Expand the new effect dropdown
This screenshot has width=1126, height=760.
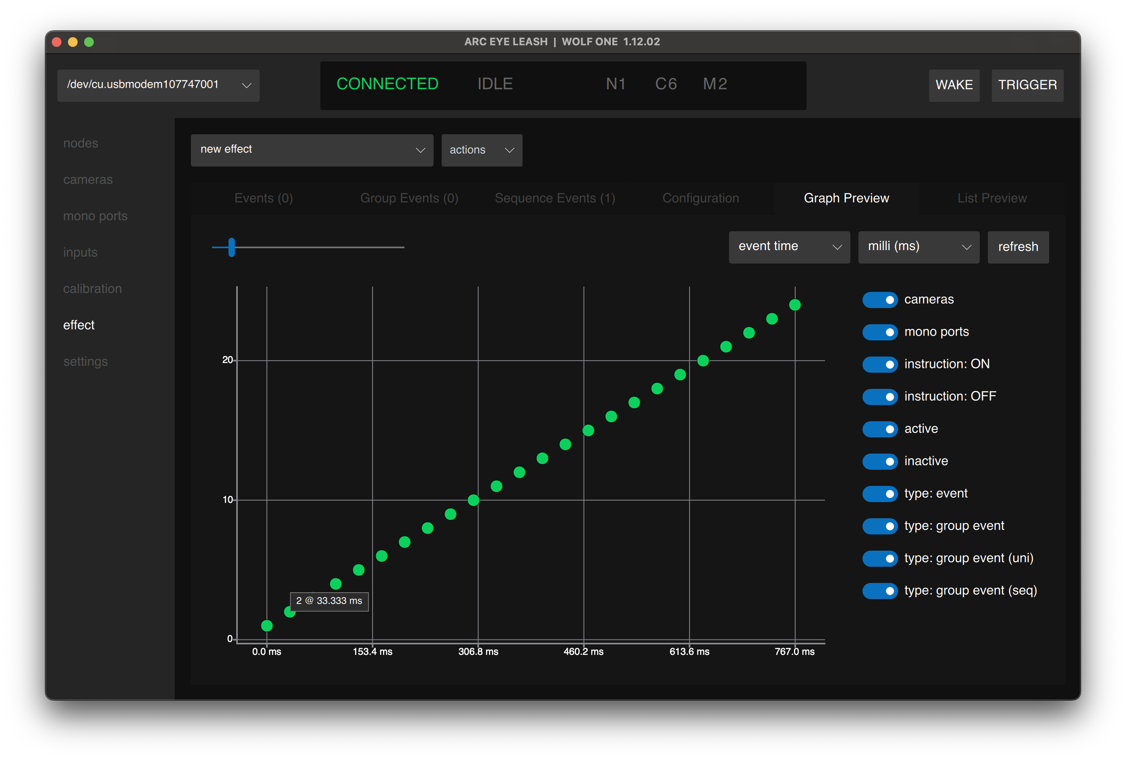(x=311, y=150)
